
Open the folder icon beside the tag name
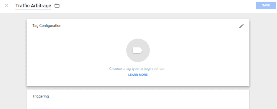coord(57,6)
